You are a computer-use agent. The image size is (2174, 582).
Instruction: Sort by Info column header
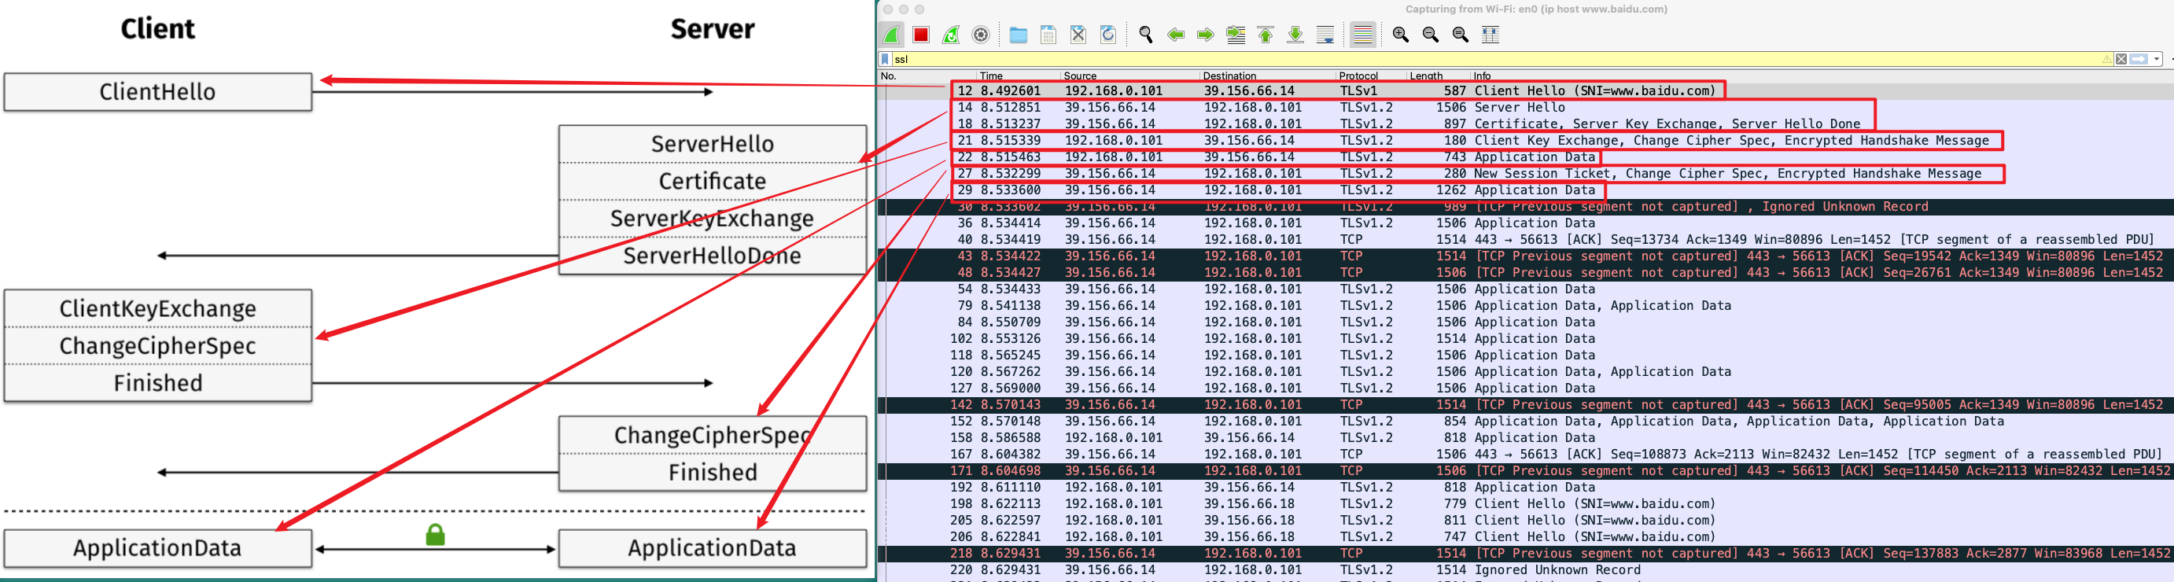click(1821, 76)
